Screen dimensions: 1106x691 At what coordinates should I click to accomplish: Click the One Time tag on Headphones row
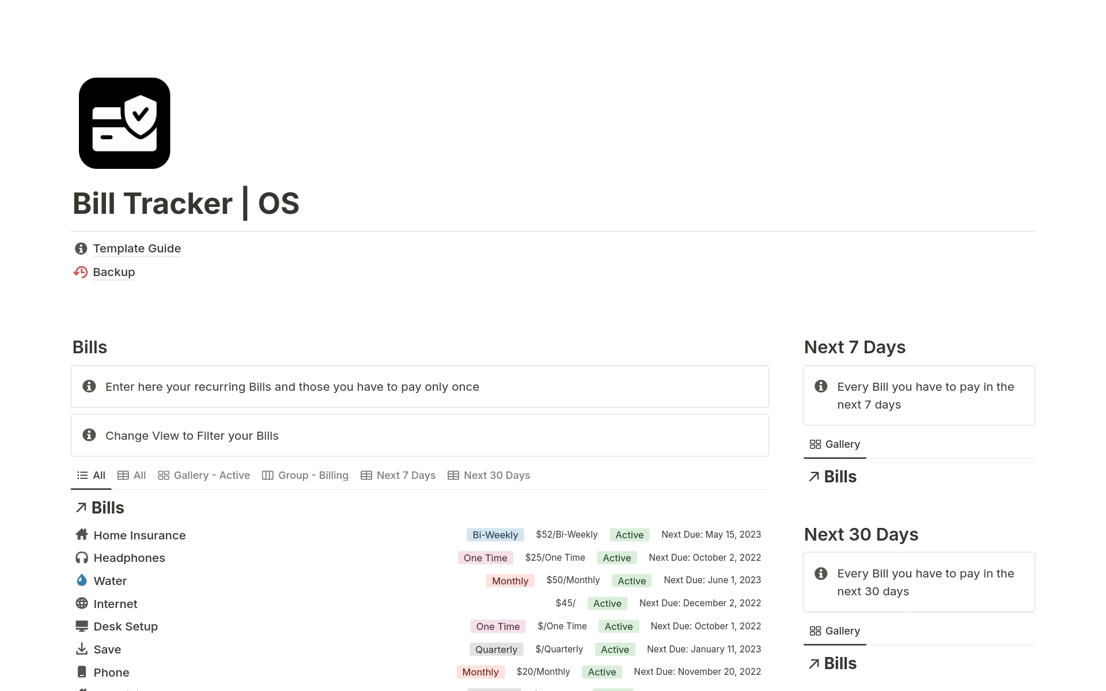486,558
